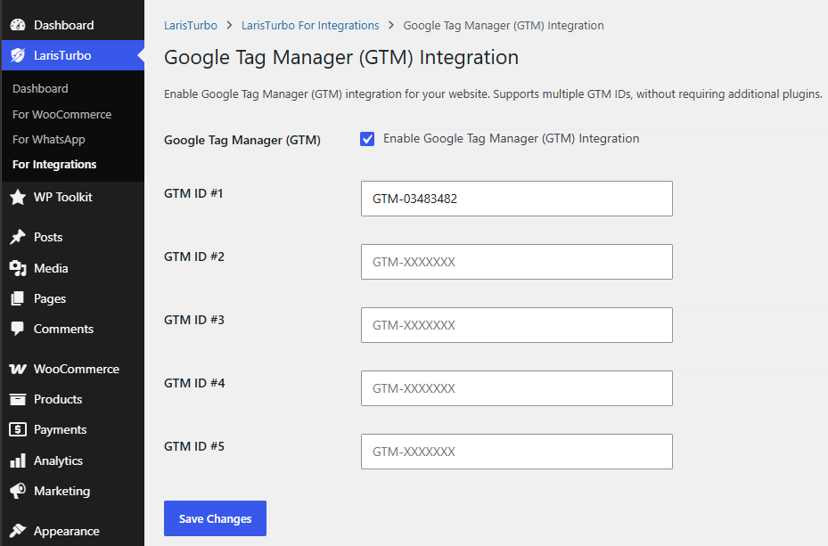This screenshot has width=828, height=546.
Task: Click the Dashboard gauge icon in sidebar
Action: click(18, 25)
